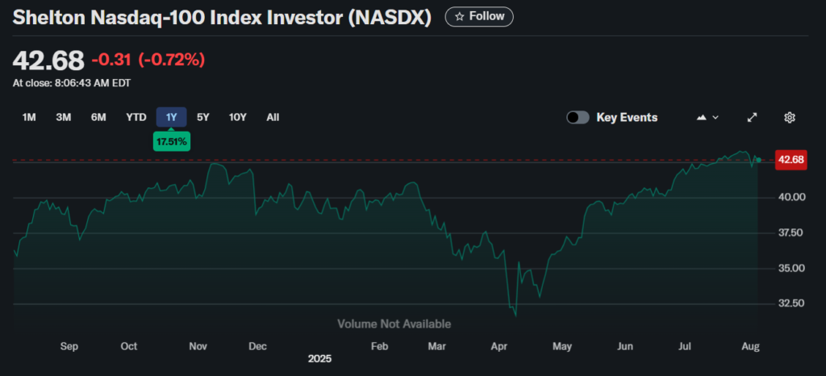Click the 40.00 price axis label
Screen dimensions: 826x376
point(792,198)
